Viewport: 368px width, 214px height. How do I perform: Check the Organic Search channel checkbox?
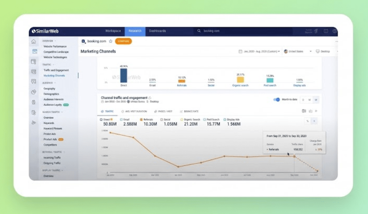click(x=182, y=120)
